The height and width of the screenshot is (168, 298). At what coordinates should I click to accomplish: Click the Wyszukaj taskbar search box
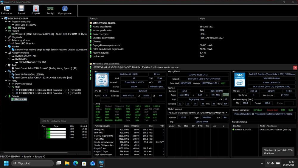click(x=32, y=164)
